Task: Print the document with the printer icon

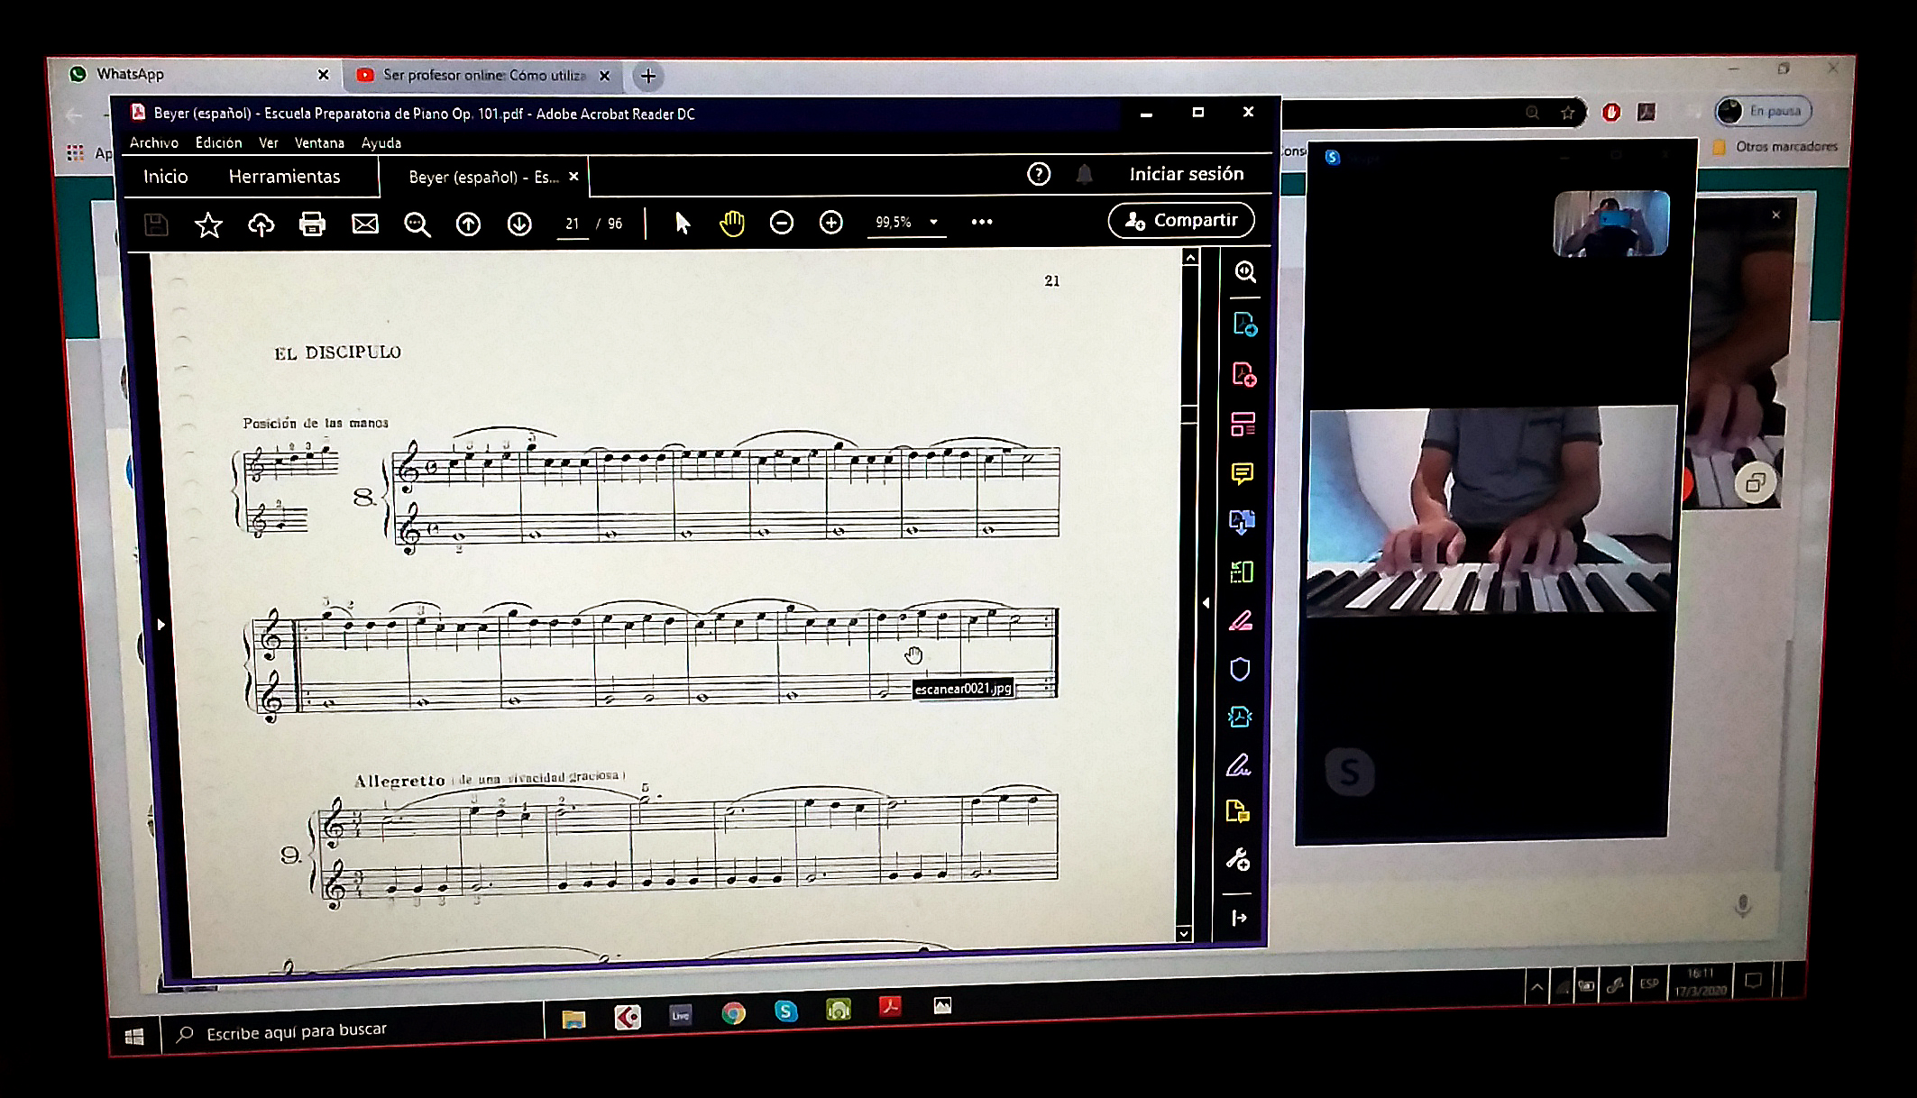Action: pyautogui.click(x=312, y=224)
